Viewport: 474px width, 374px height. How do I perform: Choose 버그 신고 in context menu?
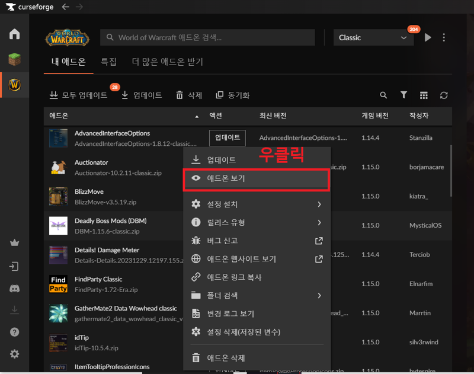(x=257, y=241)
